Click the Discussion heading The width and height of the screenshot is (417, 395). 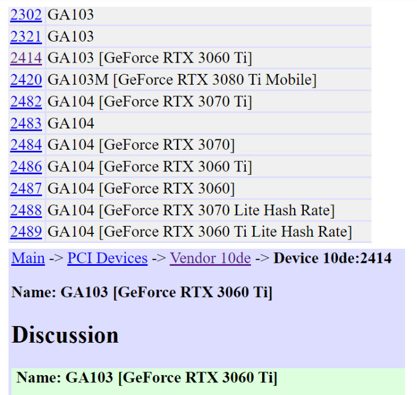click(65, 335)
